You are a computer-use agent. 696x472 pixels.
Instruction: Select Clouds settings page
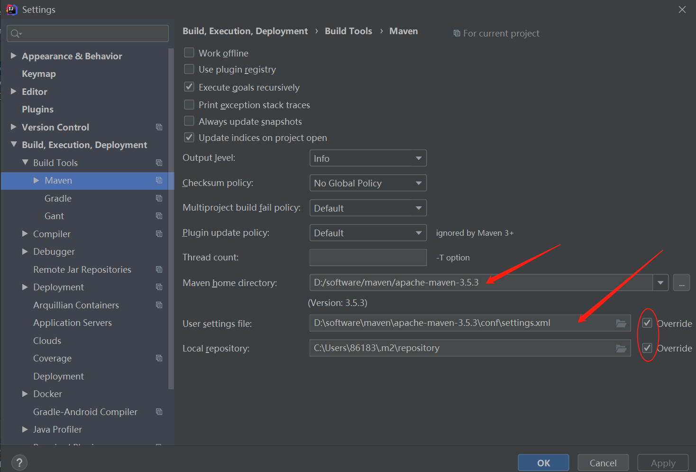point(47,341)
